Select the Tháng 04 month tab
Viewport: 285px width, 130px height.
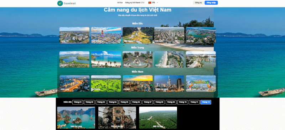[113, 102]
